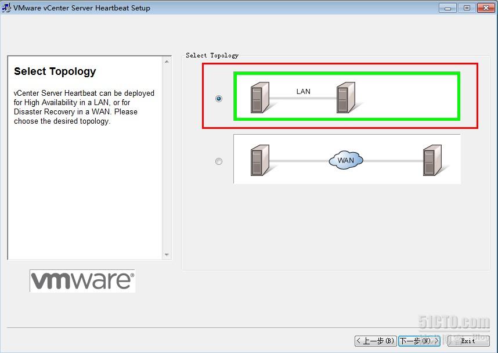Viewport: 498px width, 353px height.
Task: Click the Next step (下一步) button
Action: click(x=419, y=341)
